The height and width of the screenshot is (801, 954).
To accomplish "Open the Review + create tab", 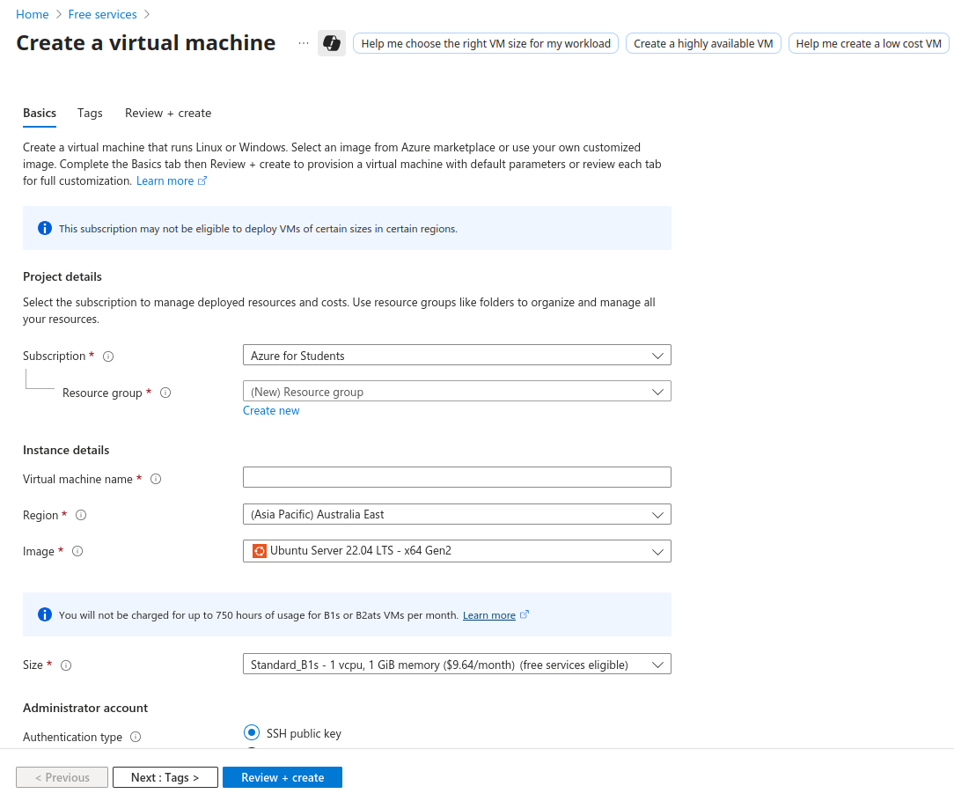I will tap(168, 114).
